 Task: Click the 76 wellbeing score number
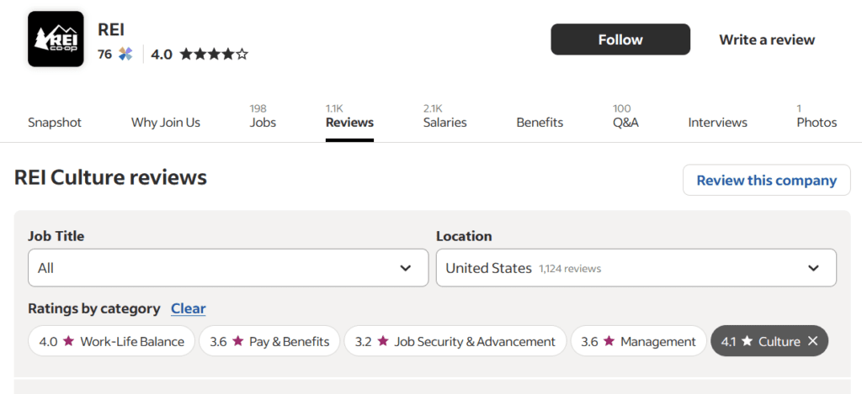(x=104, y=55)
